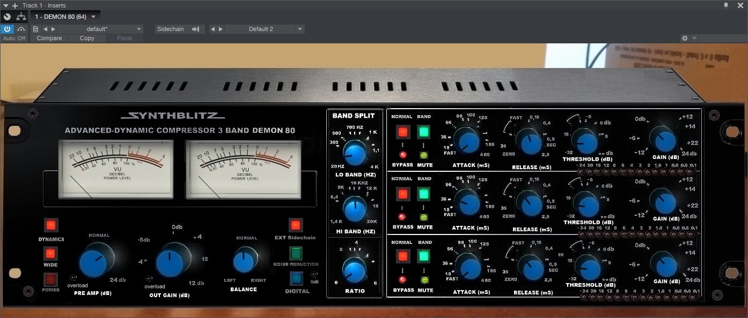Toggle the DYNAMICS red button
Screen dimensions: 748x318
tap(51, 225)
